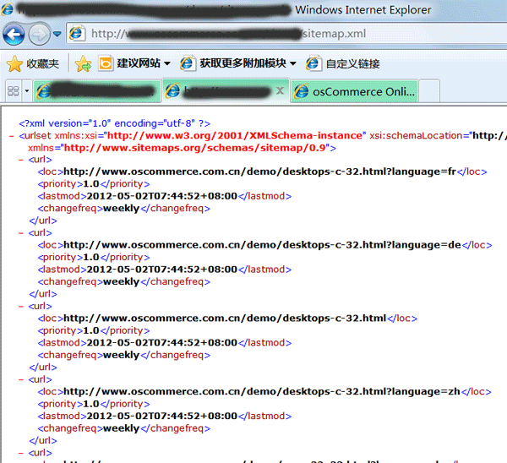The width and height of the screenshot is (507, 463).
Task: Click the 自定义链接 favorites bar link
Action: (343, 63)
